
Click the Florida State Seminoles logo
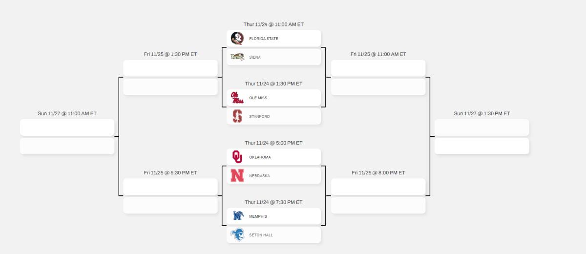(237, 38)
